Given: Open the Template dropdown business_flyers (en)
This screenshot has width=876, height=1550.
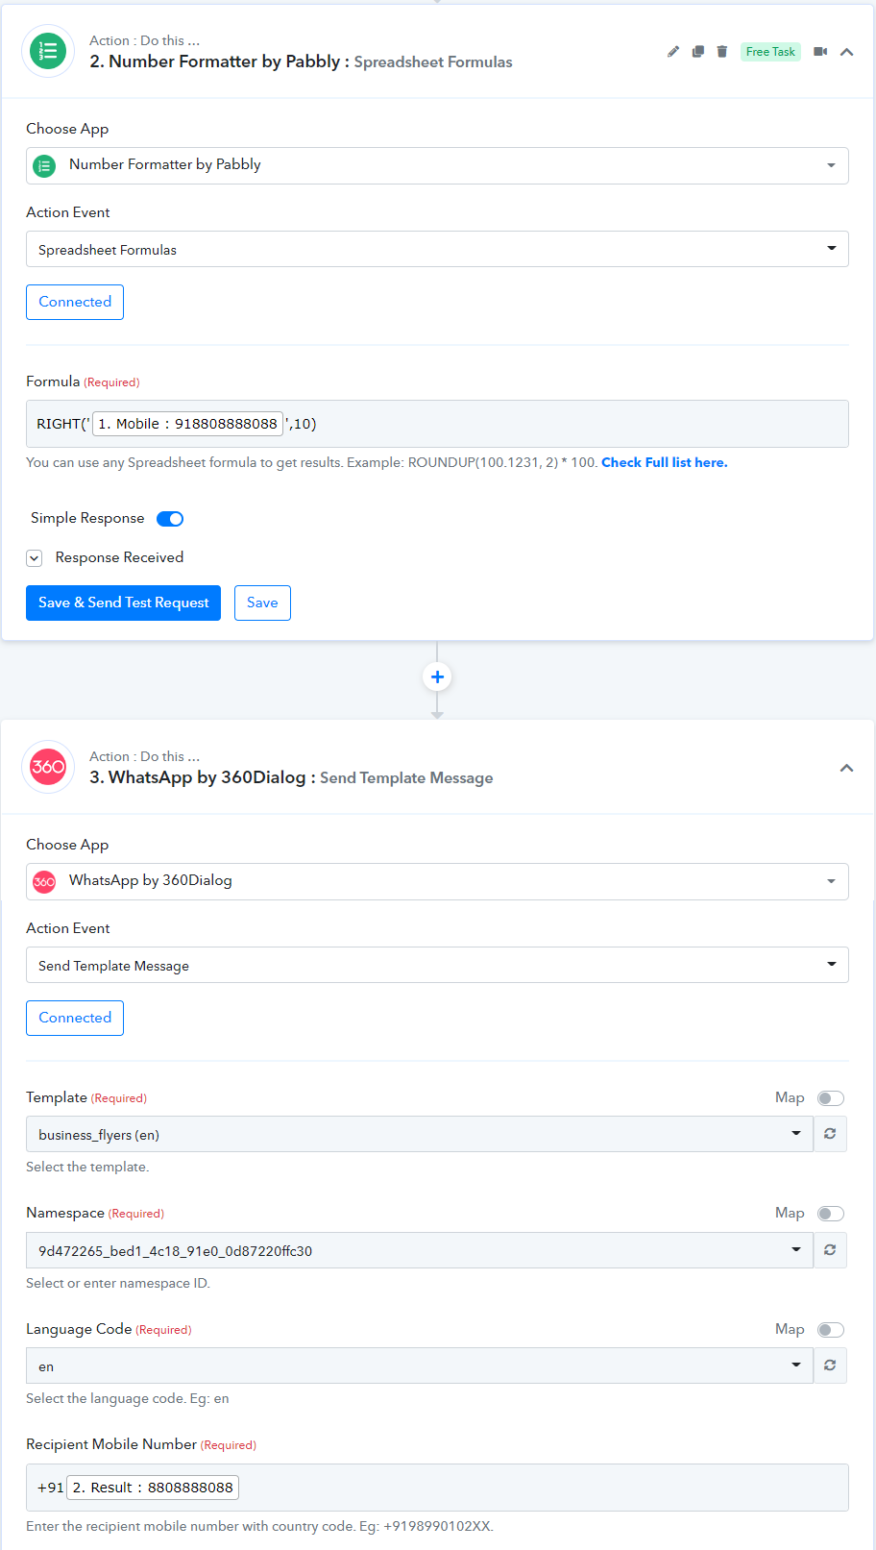Looking at the screenshot, I should coord(419,1134).
